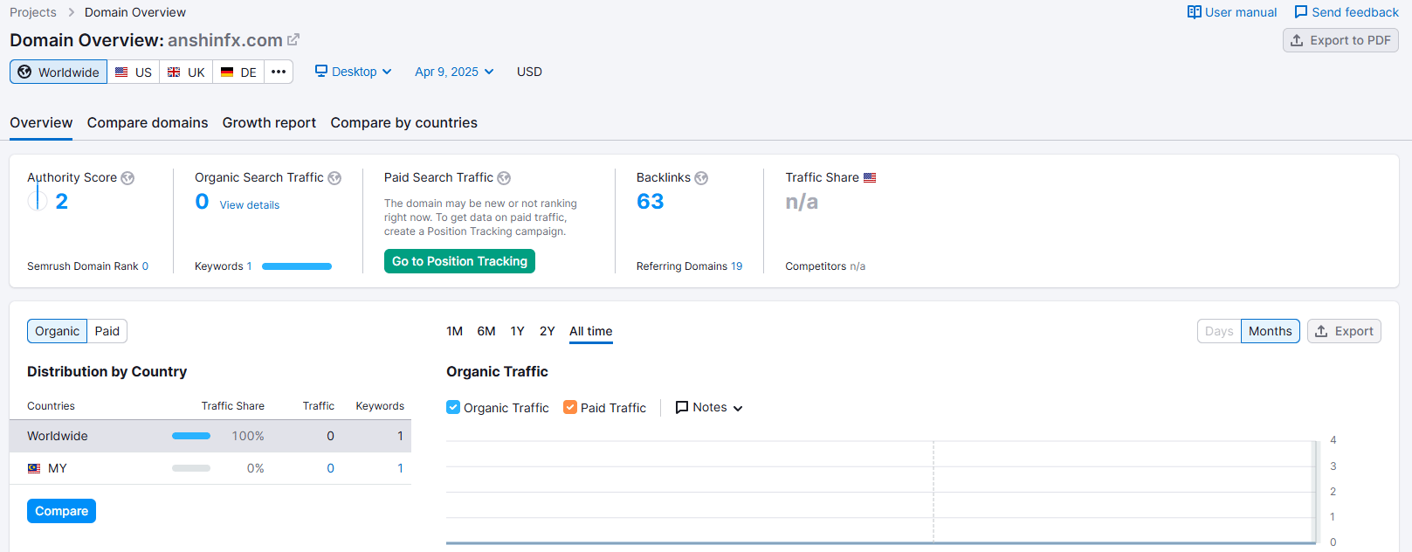Image resolution: width=1412 pixels, height=552 pixels.
Task: Click the UK flag icon
Action: tap(174, 72)
